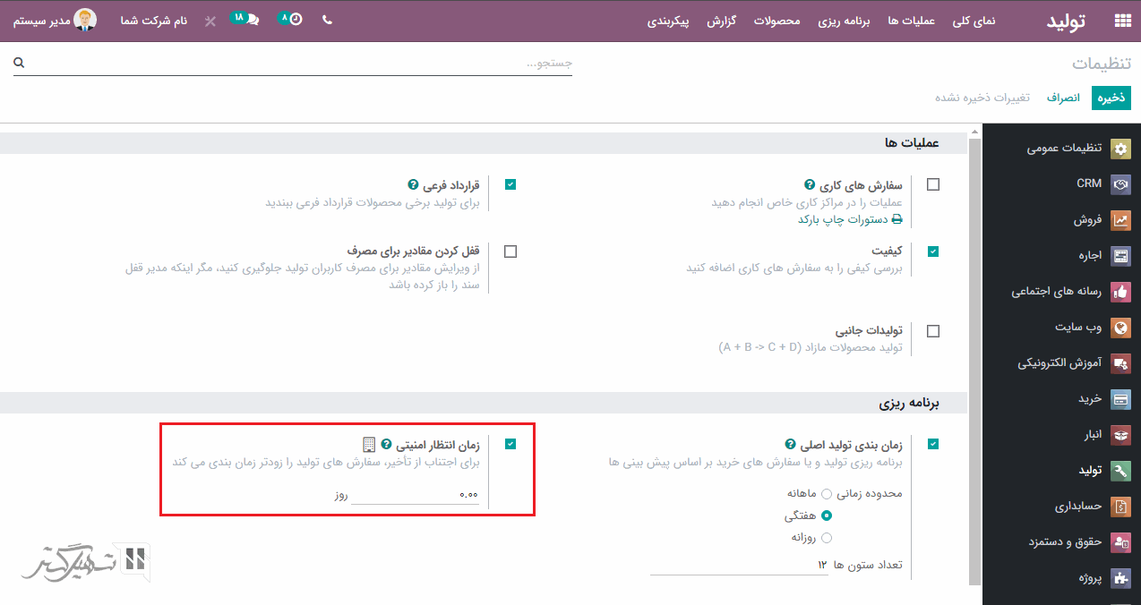This screenshot has width=1141, height=605.
Task: Click the search magnifier icon
Action: (x=19, y=64)
